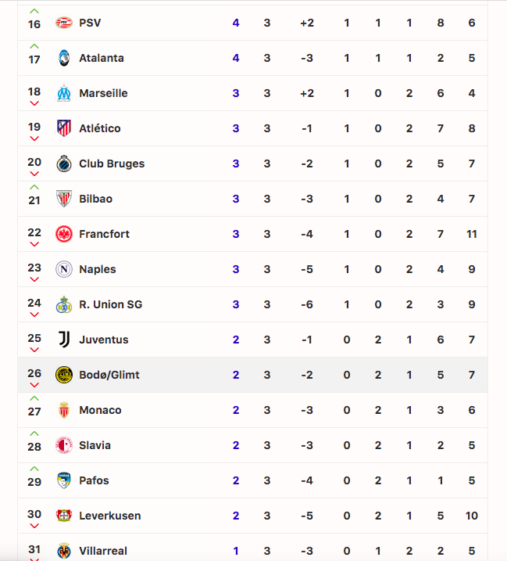Open the Naples team link
Screen dimensions: 507x561
tap(97, 269)
